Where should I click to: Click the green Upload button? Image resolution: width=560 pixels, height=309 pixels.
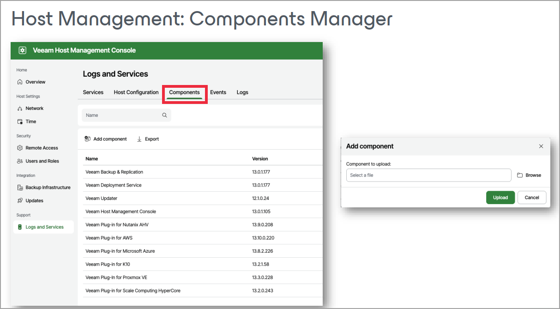click(500, 198)
